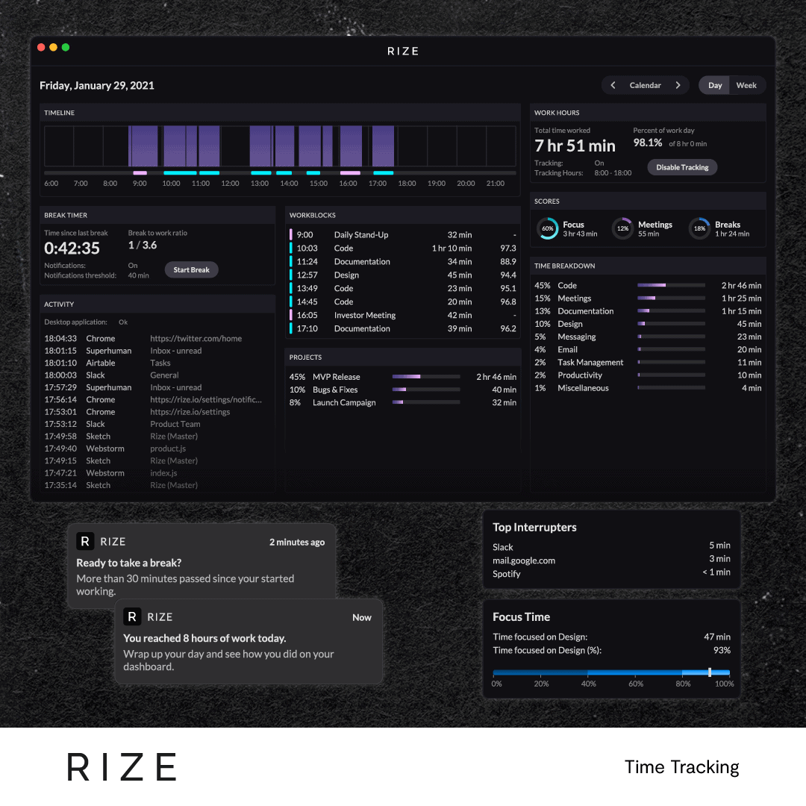This screenshot has width=806, height=806.
Task: Select Task Management in Time Breakdown
Action: 648,363
